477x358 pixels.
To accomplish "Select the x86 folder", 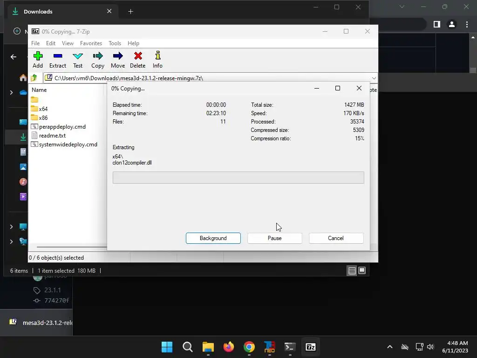I will [39, 117].
